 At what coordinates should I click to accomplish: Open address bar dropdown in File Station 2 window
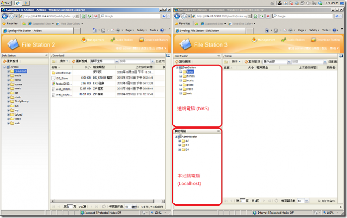click(77, 16)
